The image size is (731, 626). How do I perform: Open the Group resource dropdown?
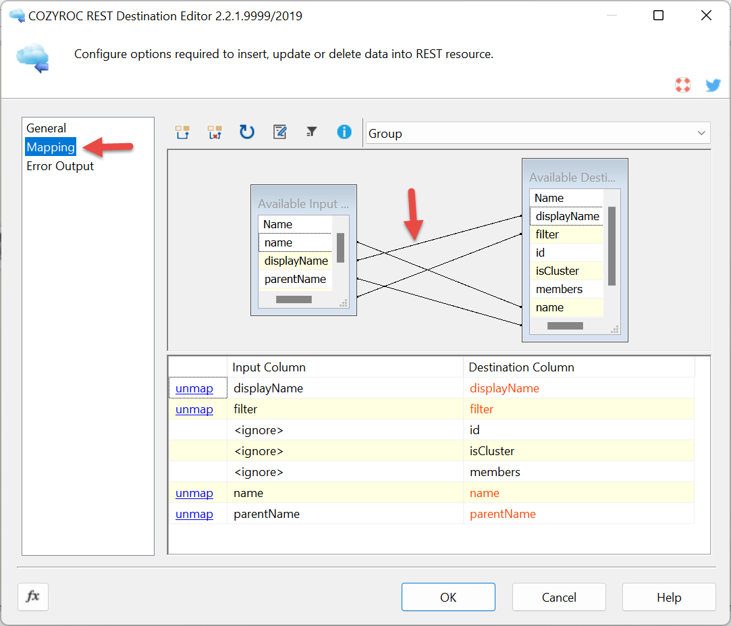tap(538, 134)
